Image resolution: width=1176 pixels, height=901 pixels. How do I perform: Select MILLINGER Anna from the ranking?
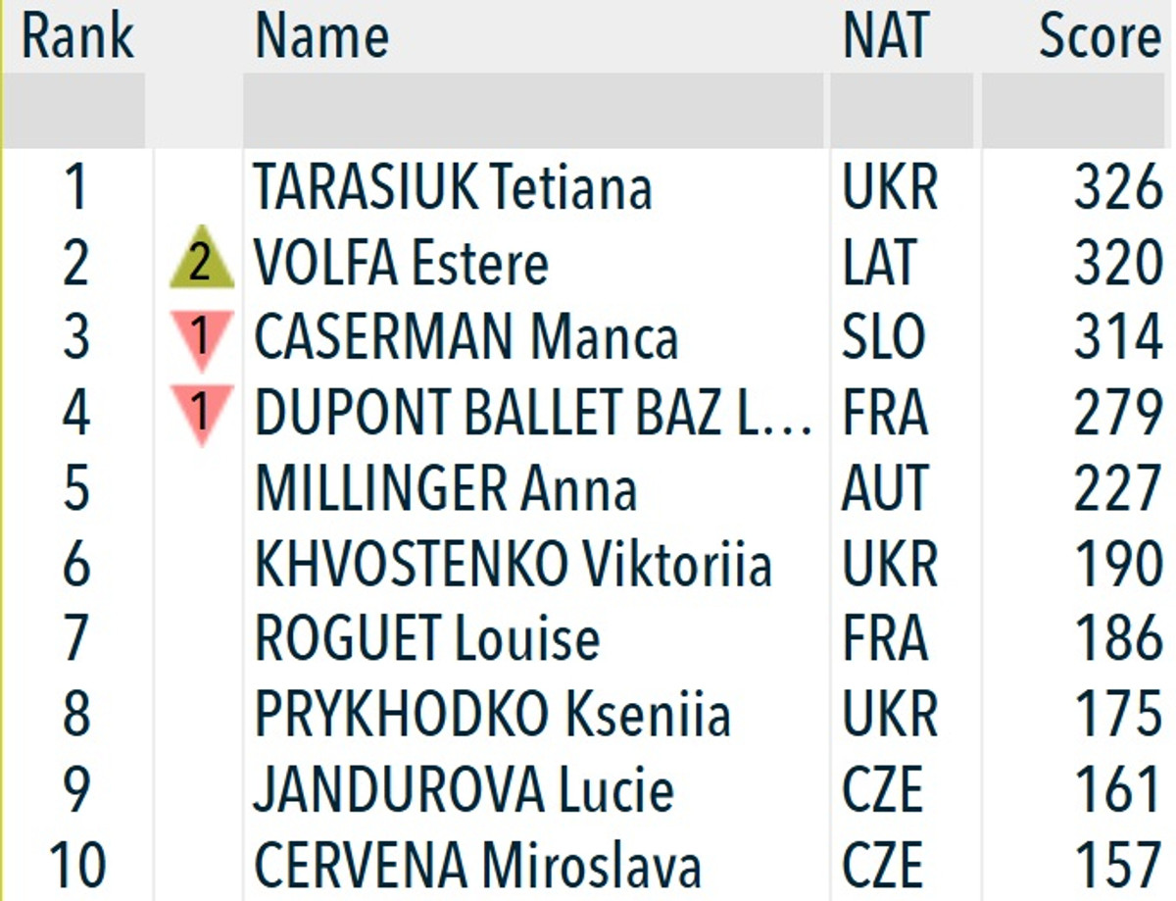[x=446, y=488]
